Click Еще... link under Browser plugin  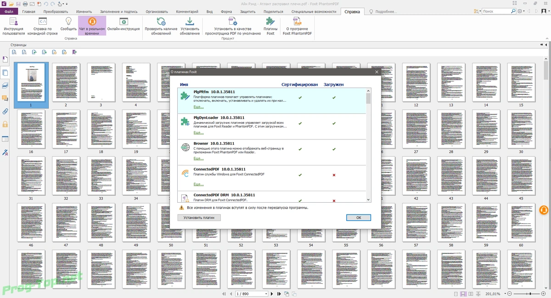(x=198, y=159)
